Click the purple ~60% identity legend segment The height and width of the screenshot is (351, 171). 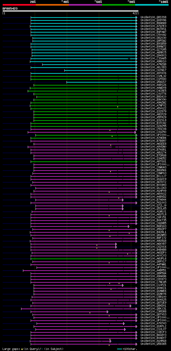(85, 5)
